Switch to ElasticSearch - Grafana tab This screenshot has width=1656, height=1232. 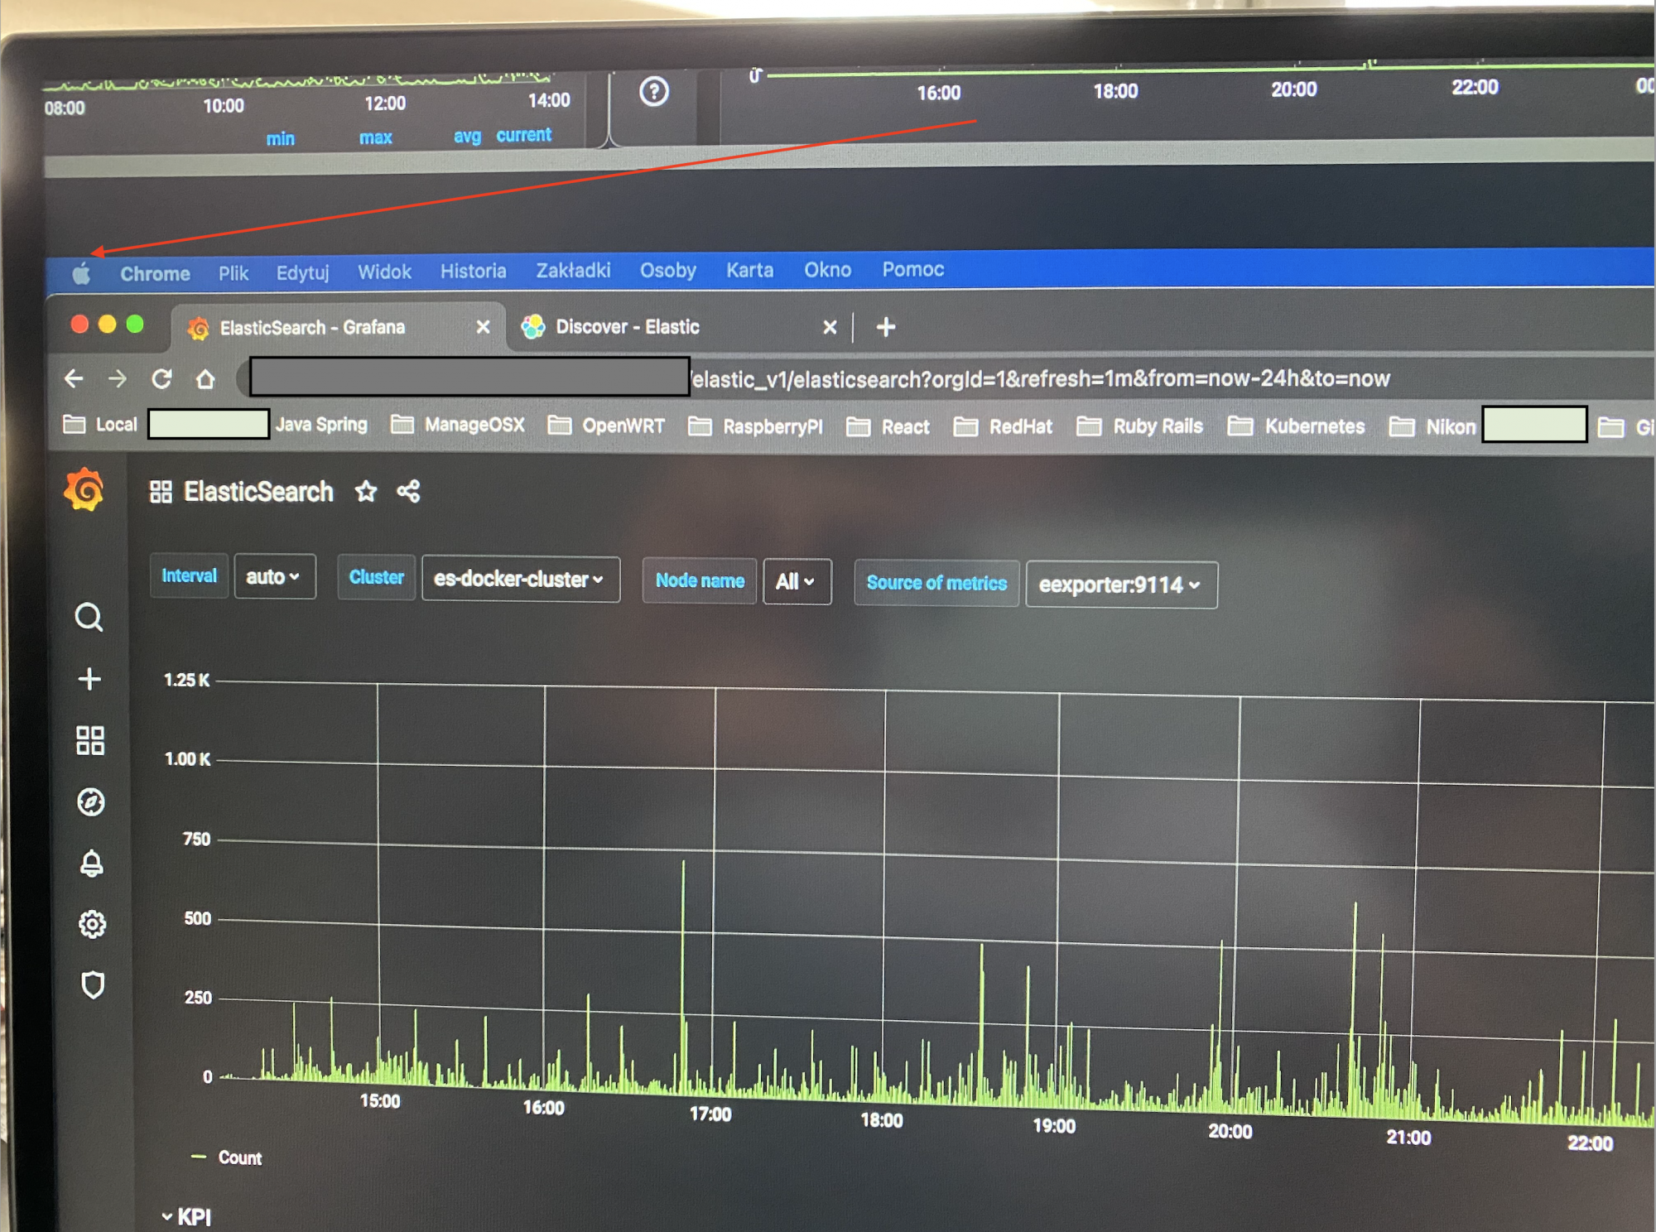[338, 327]
